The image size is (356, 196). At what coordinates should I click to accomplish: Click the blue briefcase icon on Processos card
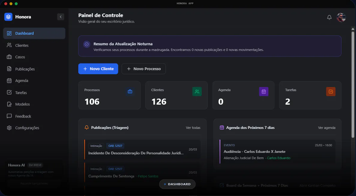click(x=130, y=91)
